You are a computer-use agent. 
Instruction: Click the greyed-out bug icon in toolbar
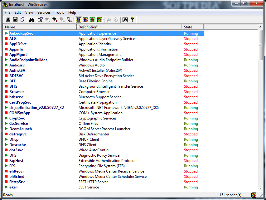click(x=109, y=20)
